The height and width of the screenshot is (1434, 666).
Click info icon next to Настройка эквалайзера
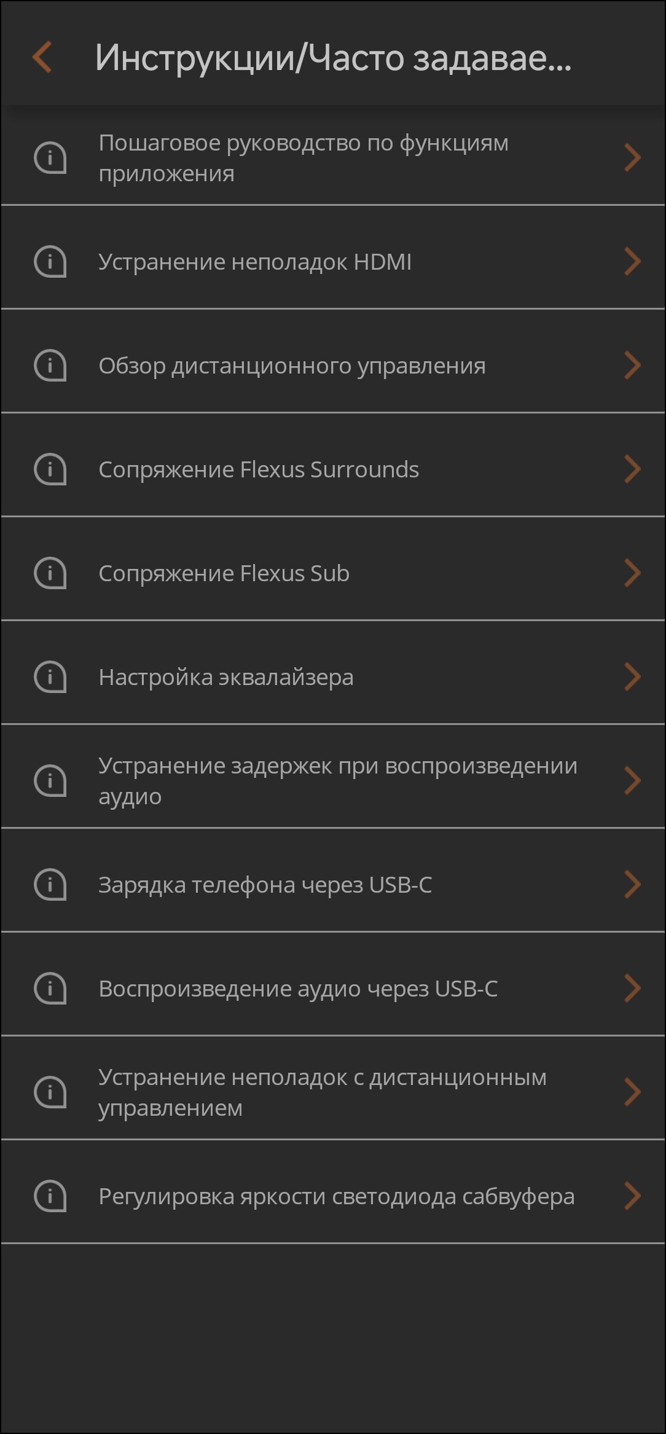coord(50,677)
